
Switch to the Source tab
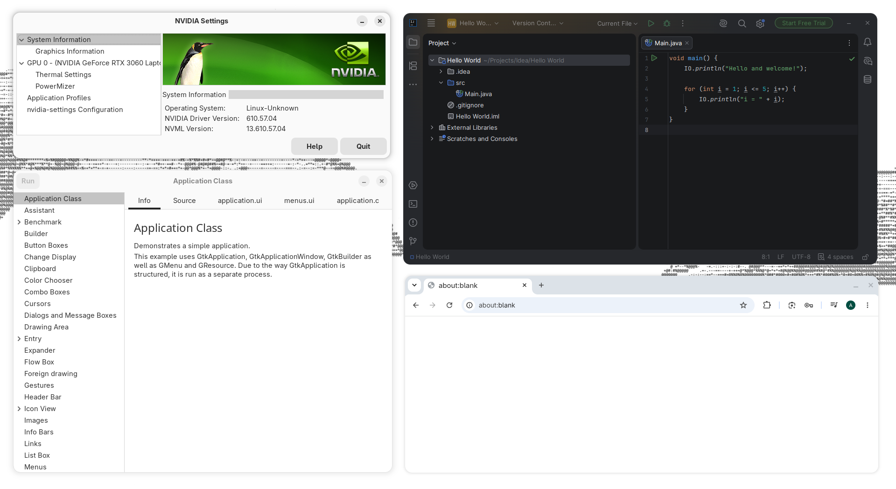[184, 201]
